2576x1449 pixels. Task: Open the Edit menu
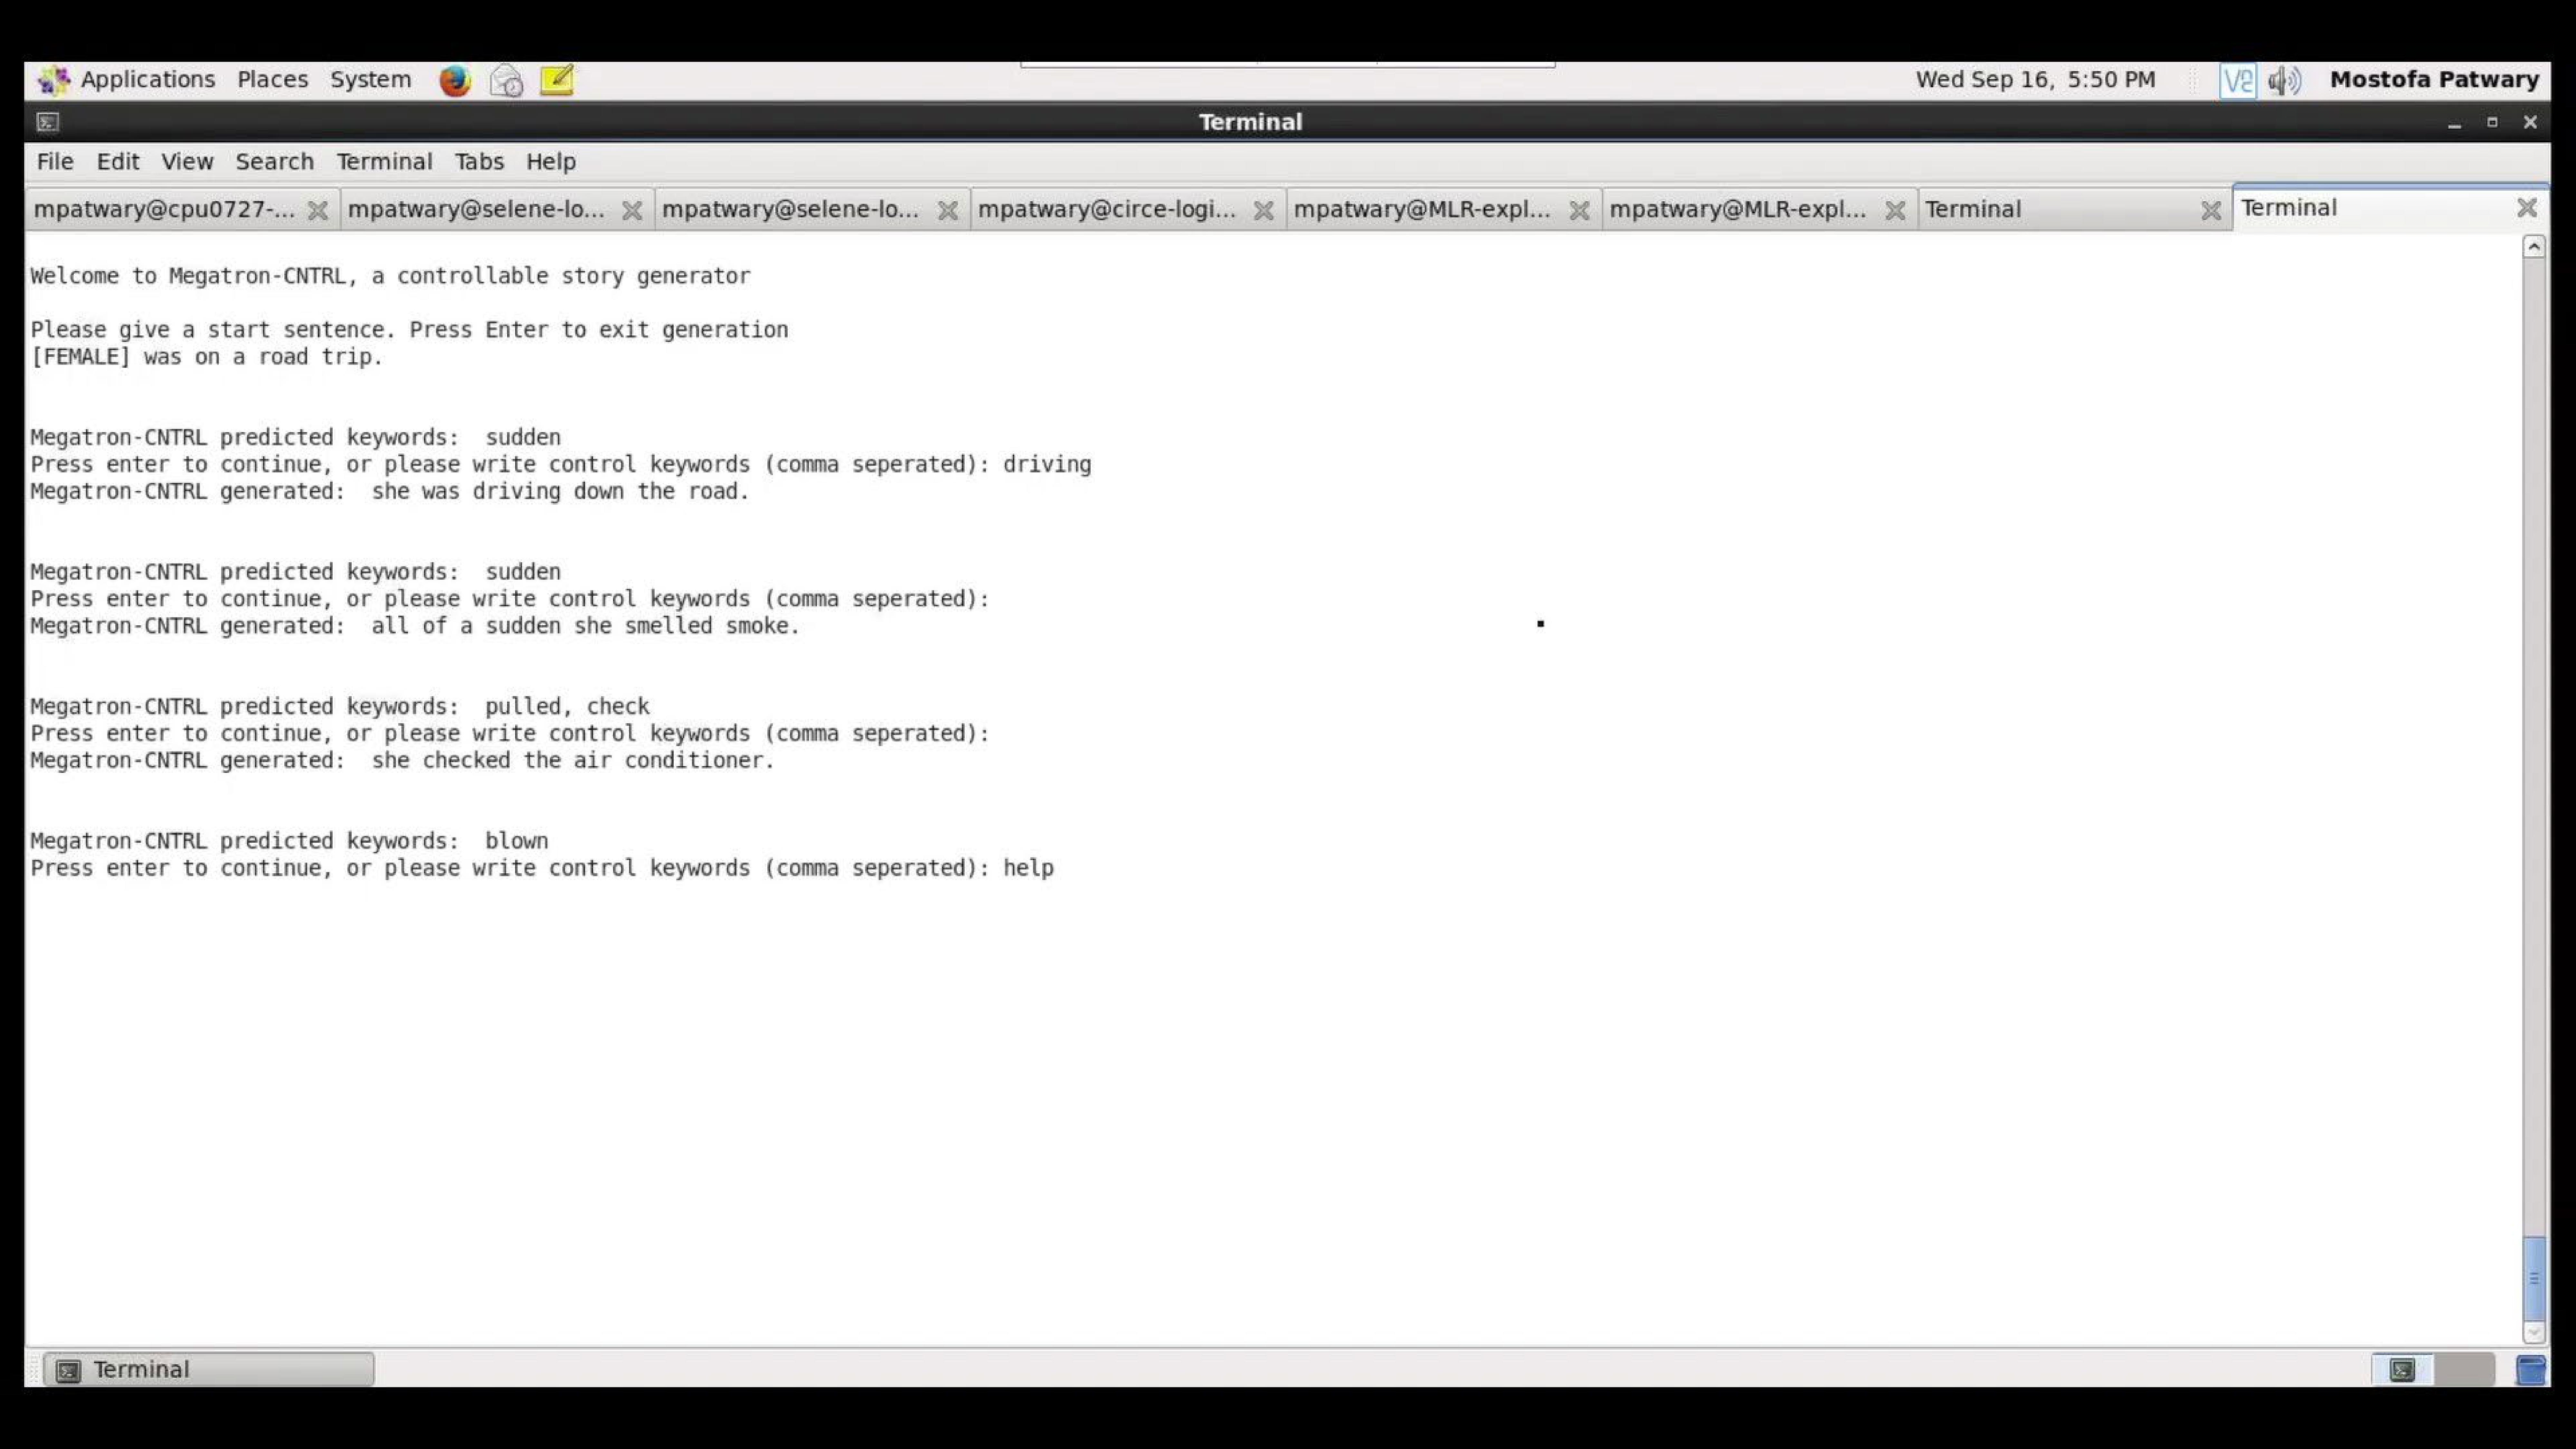[x=118, y=162]
